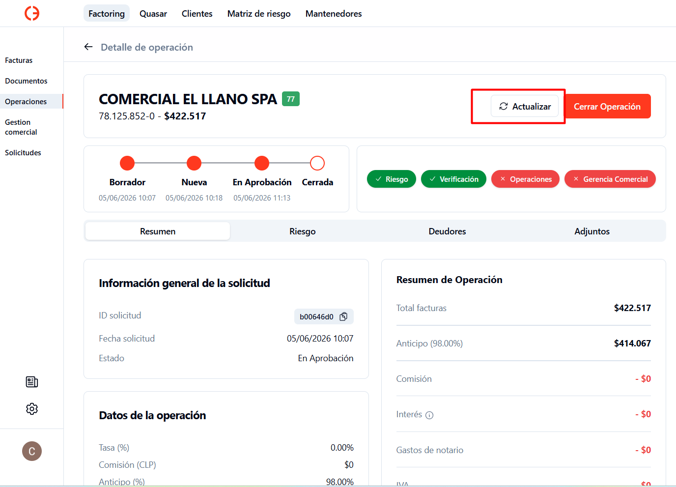Click the Cerrada step circle

tap(317, 163)
